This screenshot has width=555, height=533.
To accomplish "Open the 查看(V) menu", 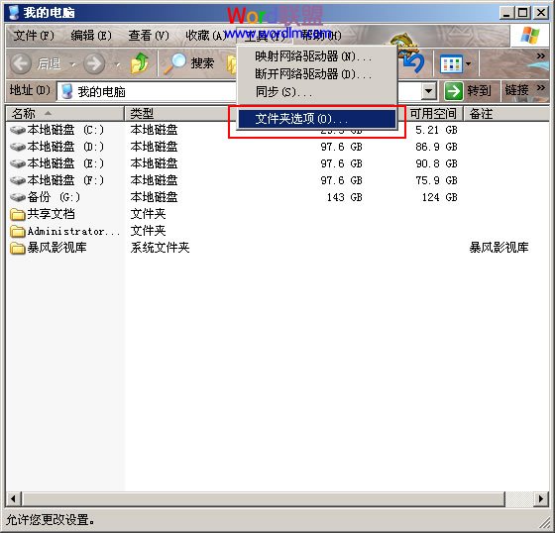I will pyautogui.click(x=149, y=36).
